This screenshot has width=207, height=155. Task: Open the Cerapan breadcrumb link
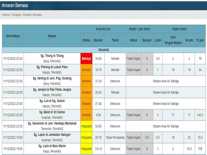[x=16, y=15]
